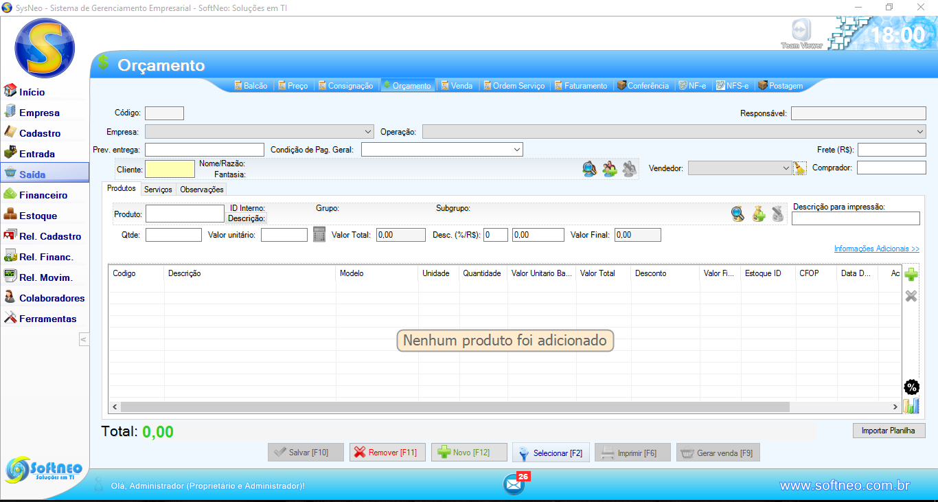
Task: Open the TeamViewer icon in the header
Action: click(801, 33)
